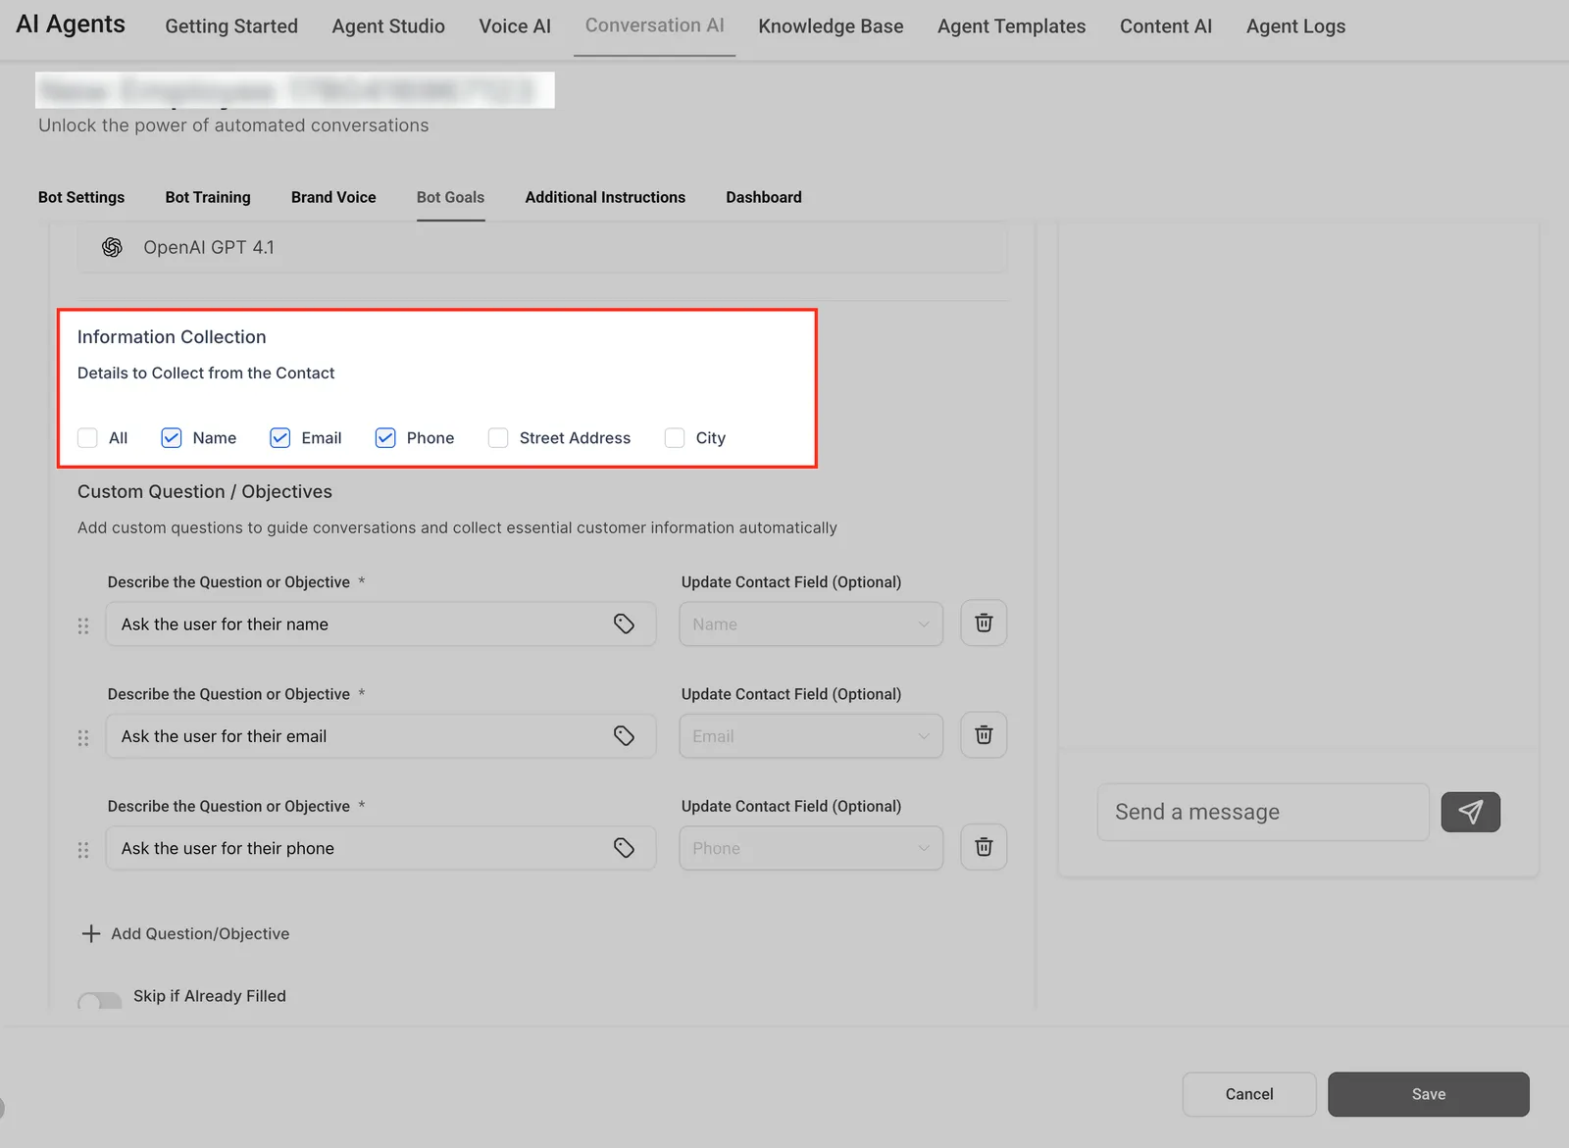Open the Email contact field dropdown

(811, 736)
